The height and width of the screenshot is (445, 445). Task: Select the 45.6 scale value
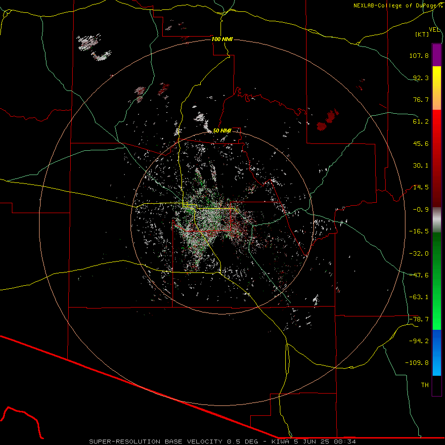point(421,143)
